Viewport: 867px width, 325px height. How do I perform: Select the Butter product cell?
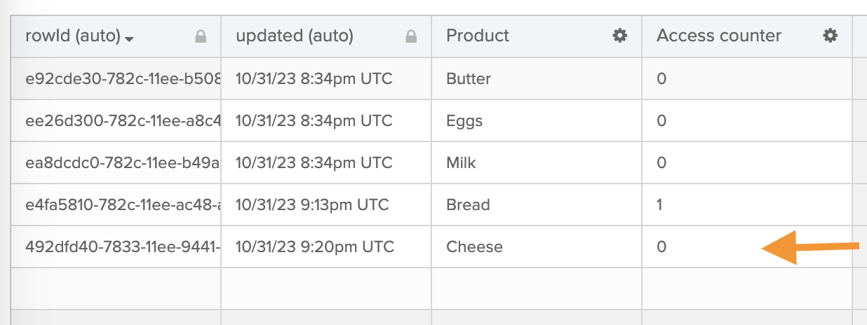469,78
